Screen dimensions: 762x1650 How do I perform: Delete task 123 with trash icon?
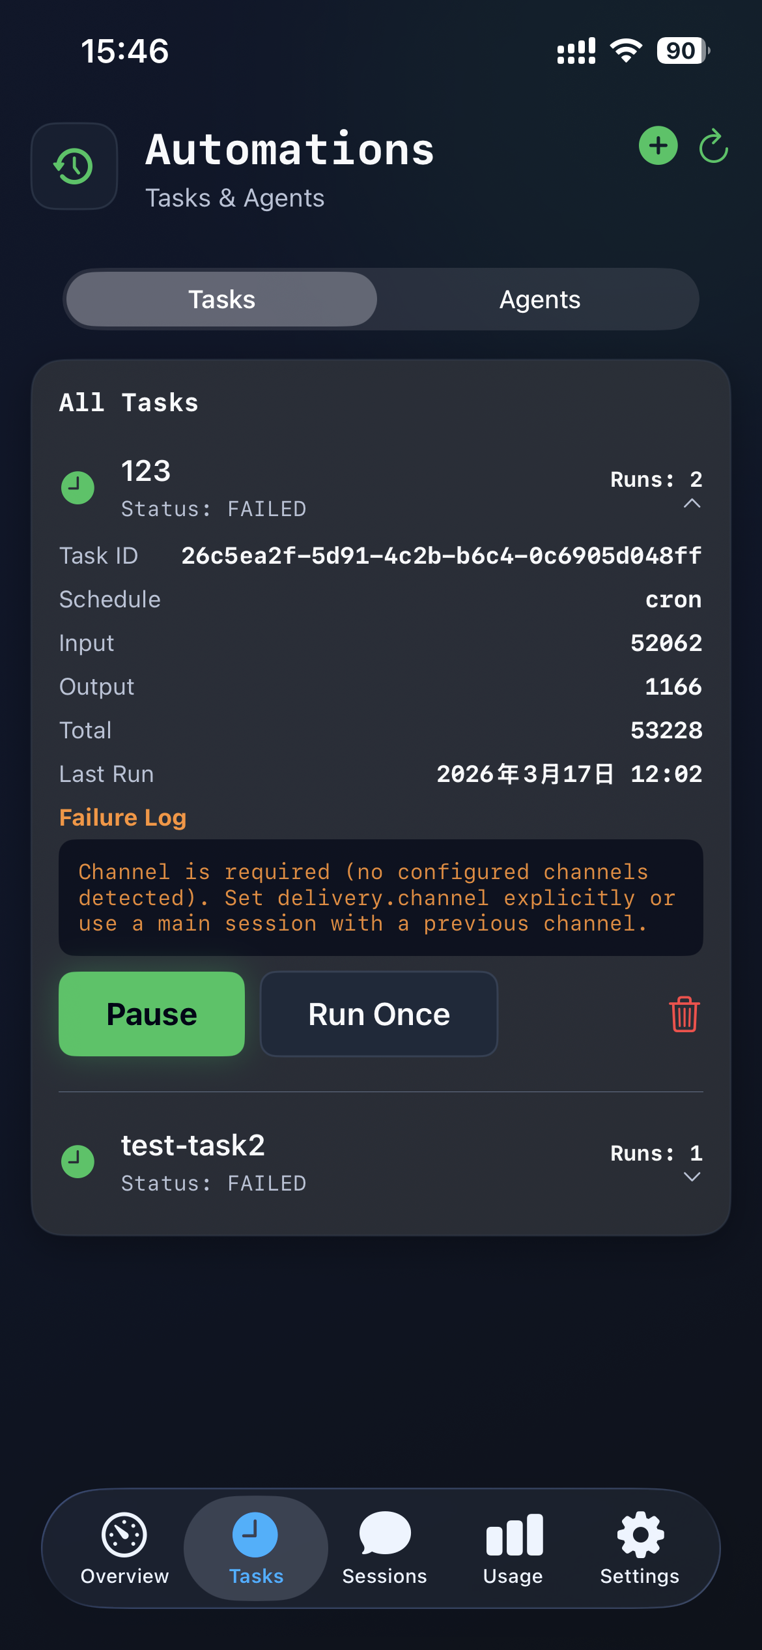point(684,1014)
